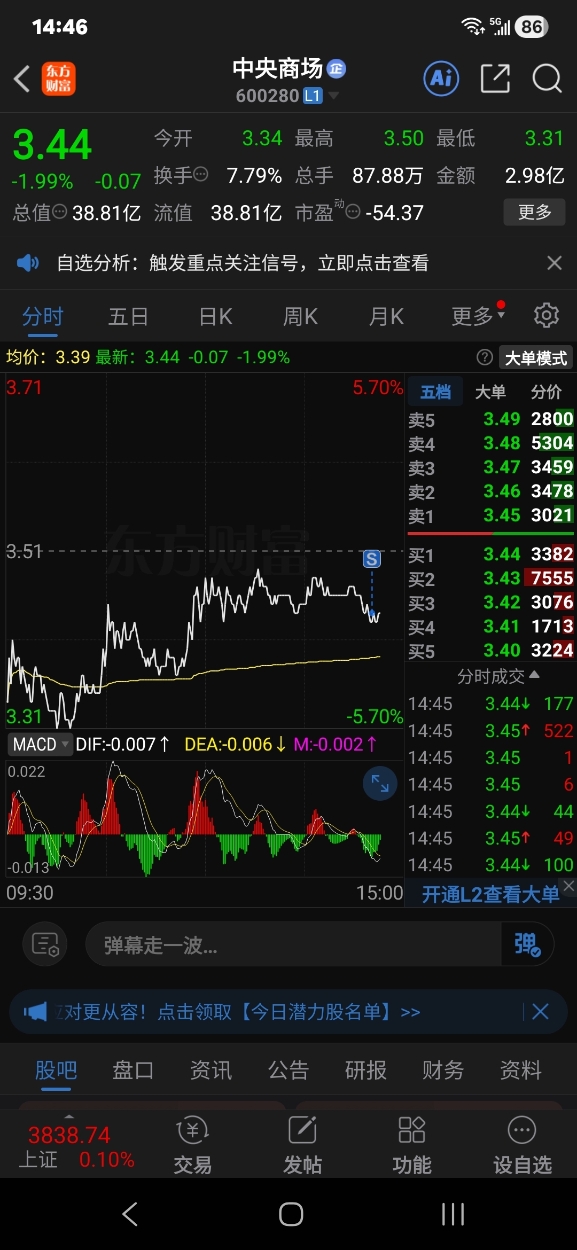This screenshot has height=1250, width=577.
Task: Switch to the 资料 tab
Action: pos(520,1070)
